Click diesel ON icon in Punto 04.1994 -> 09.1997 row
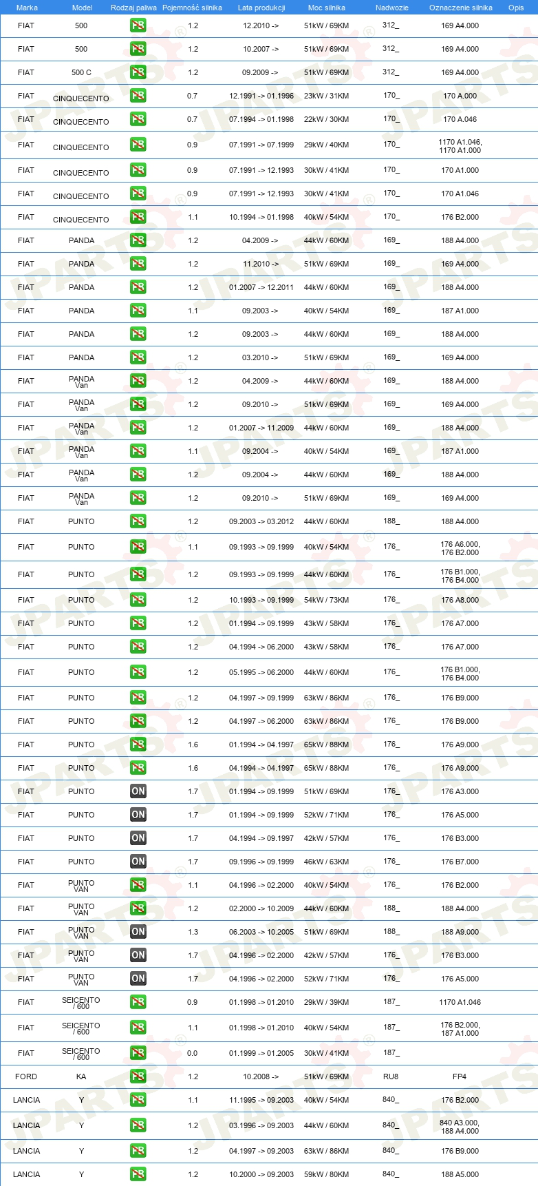Screen dimensions: 538x1186 (x=138, y=838)
